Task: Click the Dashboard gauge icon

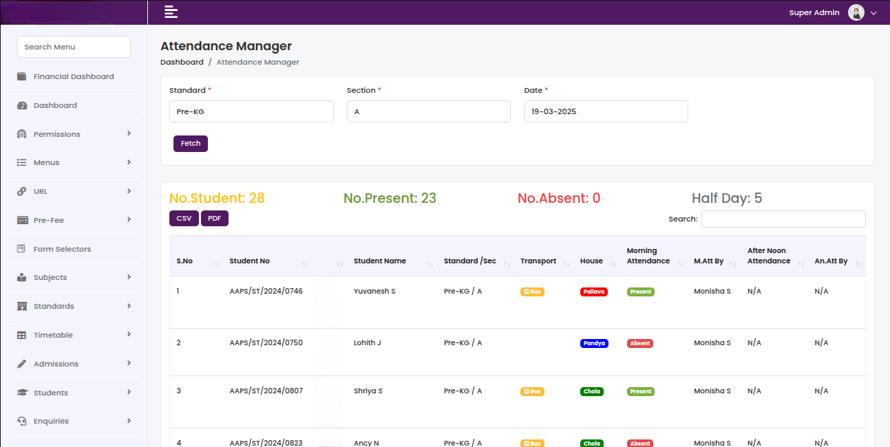Action: [21, 105]
